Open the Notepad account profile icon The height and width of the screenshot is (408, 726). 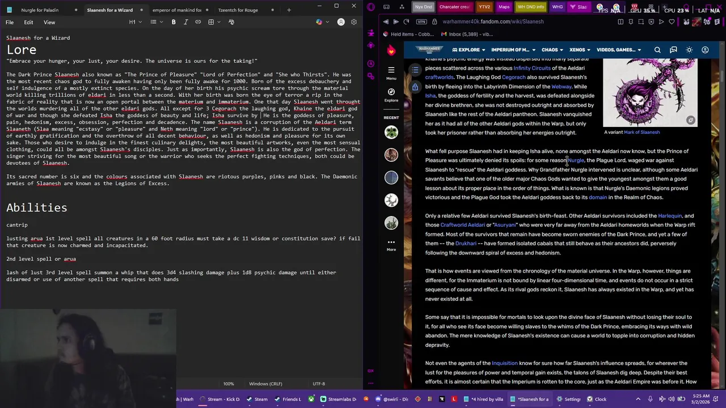[x=341, y=22]
